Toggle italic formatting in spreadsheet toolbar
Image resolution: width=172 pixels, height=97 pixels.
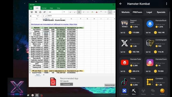(84, 12)
